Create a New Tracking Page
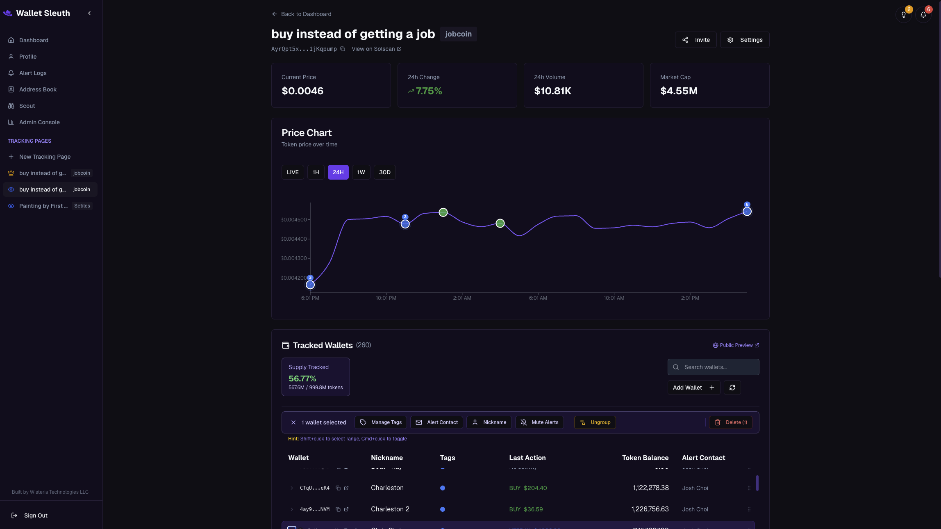This screenshot has height=529, width=941. click(51, 157)
